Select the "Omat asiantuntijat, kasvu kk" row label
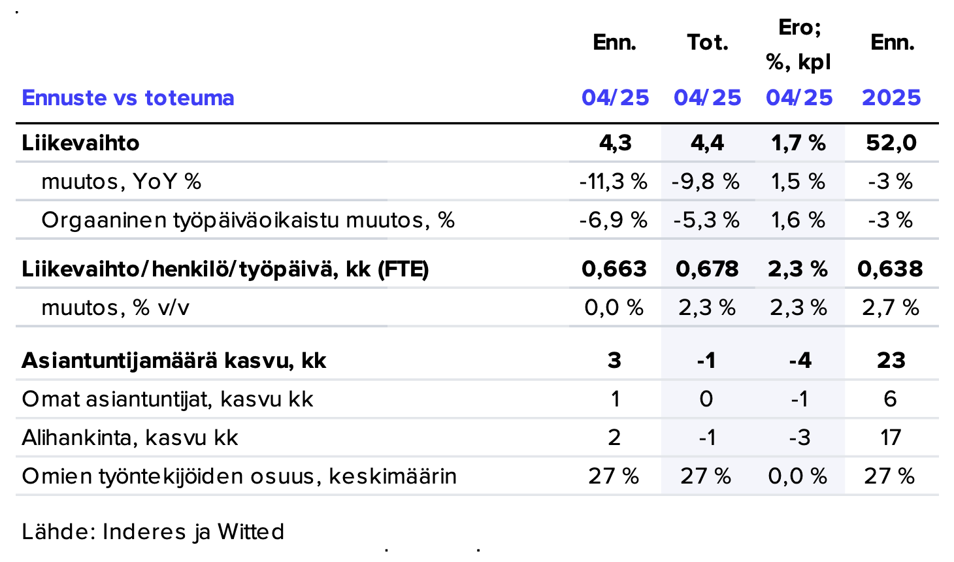954x562 pixels. tap(167, 399)
